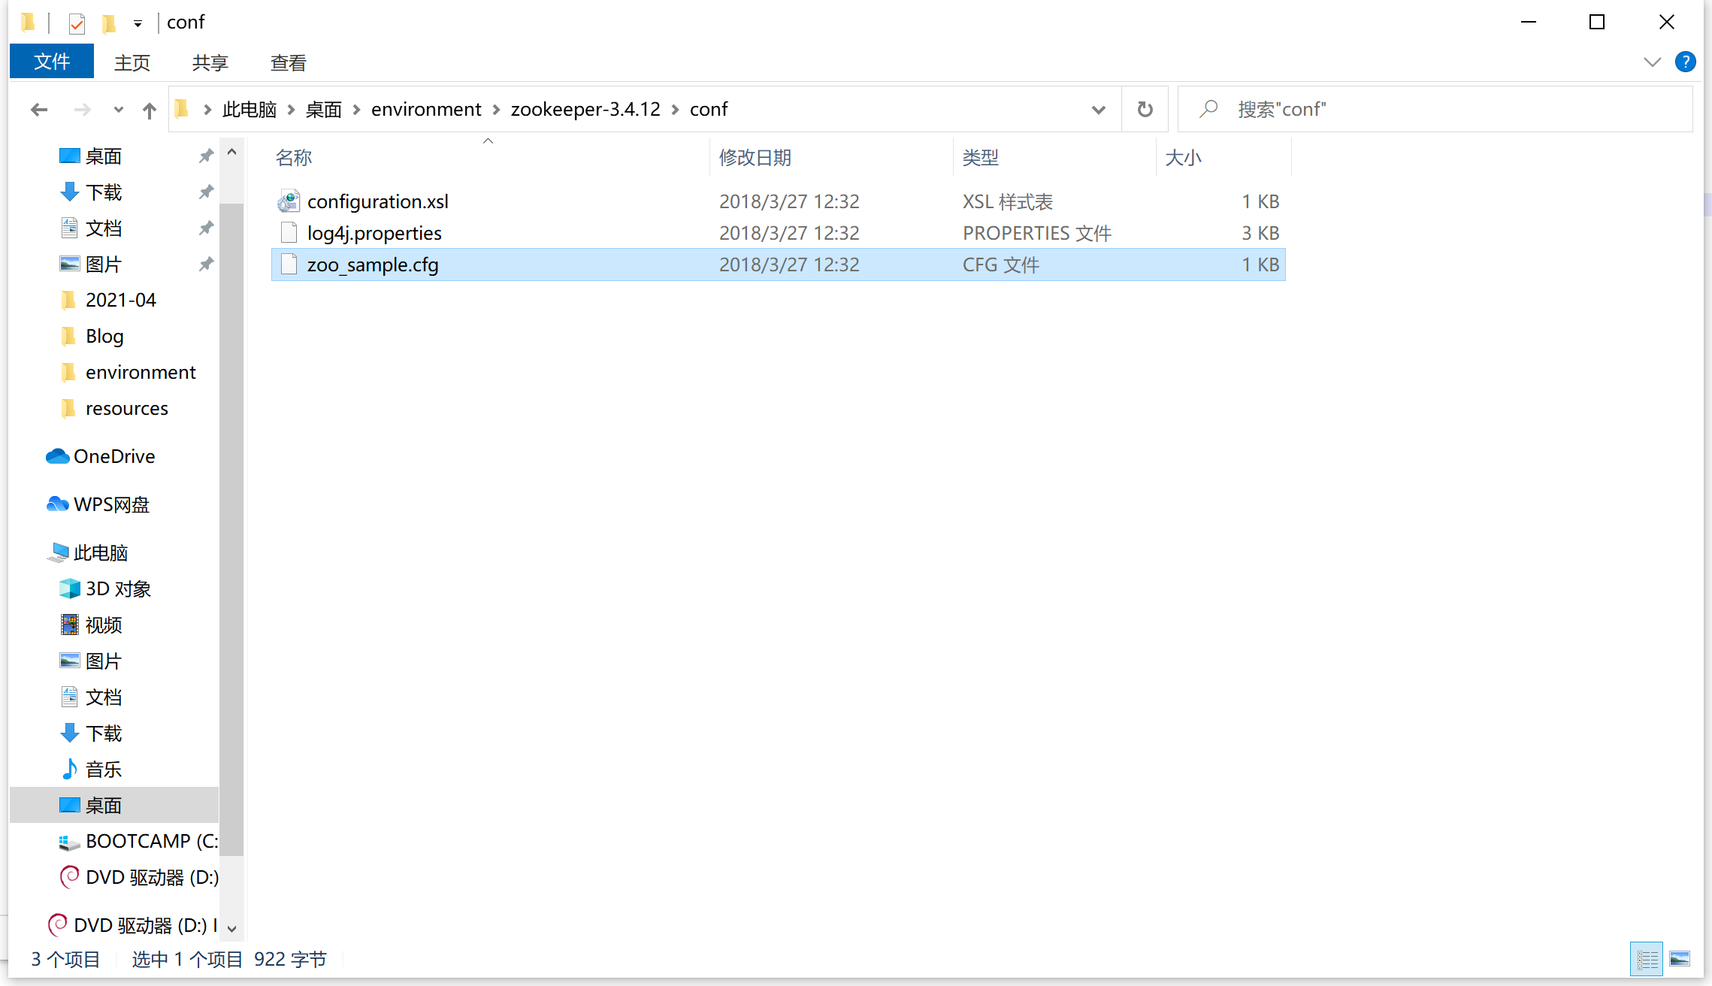Navigate to zookeeper-3.4.12 in breadcrumb

pyautogui.click(x=585, y=109)
